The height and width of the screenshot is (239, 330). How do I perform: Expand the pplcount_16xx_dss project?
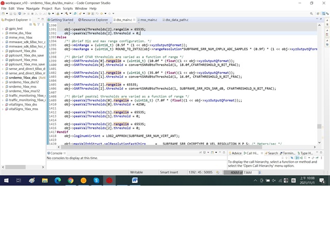pyautogui.click(x=3, y=51)
